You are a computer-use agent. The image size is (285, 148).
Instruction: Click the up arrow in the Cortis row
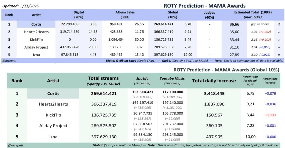pyautogui.click(x=279, y=24)
